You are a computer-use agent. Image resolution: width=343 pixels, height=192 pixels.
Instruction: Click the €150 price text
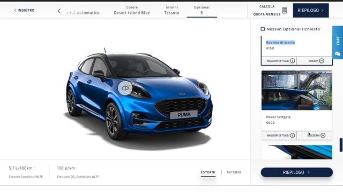[x=270, y=49]
